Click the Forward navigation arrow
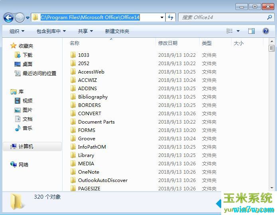Image resolution: width=277 pixels, height=215 pixels. click(20, 17)
